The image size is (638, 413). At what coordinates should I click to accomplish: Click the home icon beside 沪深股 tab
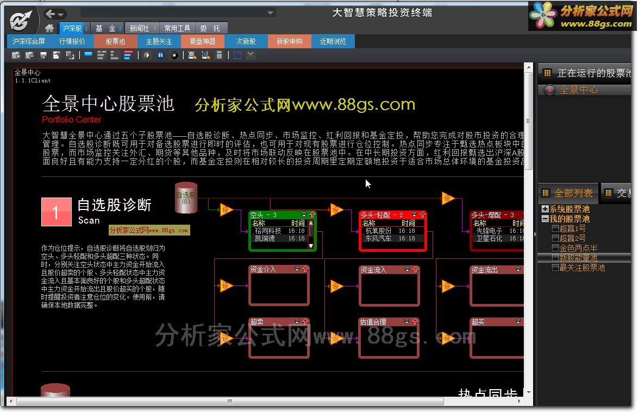click(x=49, y=28)
